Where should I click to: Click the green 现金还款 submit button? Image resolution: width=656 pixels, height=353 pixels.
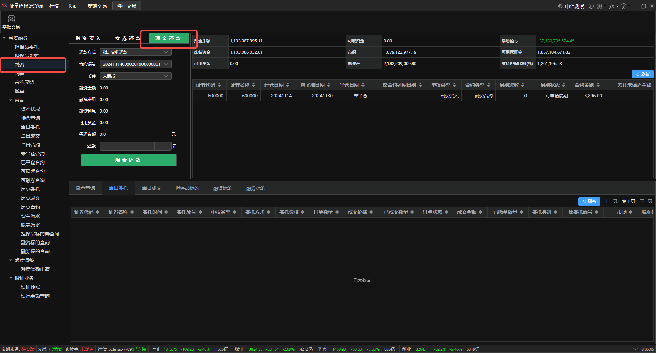tap(128, 160)
